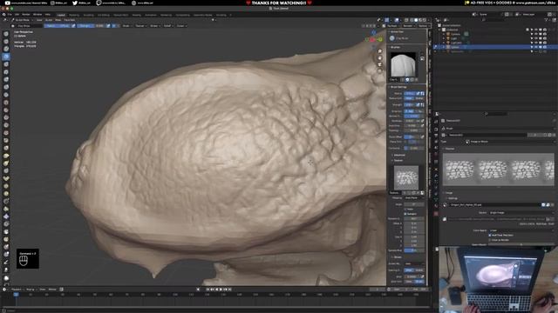
Task: Click the pan (hand) viewport navigation icon
Action: (x=380, y=58)
